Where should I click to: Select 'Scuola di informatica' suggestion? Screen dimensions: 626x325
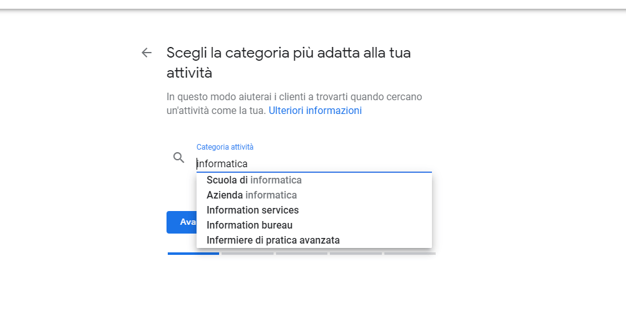pos(254,180)
